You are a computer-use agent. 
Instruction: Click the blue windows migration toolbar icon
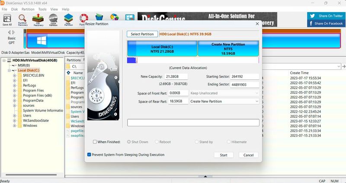[130, 18]
